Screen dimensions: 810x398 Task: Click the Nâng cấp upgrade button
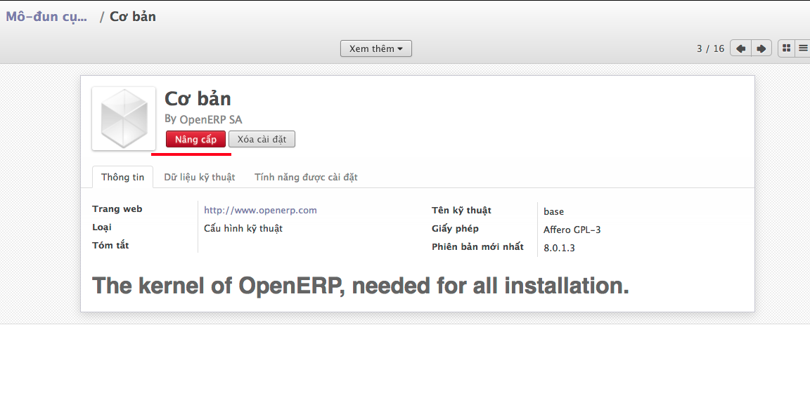click(x=195, y=139)
